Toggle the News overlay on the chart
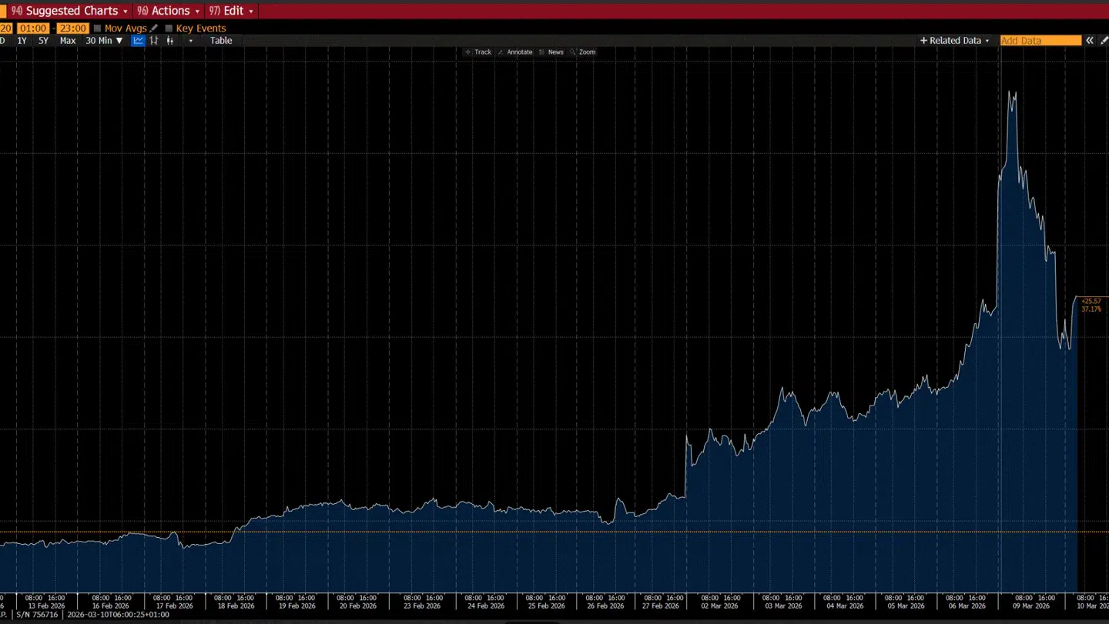The height and width of the screenshot is (624, 1109). 551,52
